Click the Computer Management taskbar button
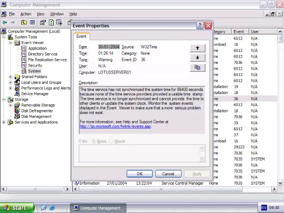This screenshot has height=213, width=284. [x=98, y=208]
